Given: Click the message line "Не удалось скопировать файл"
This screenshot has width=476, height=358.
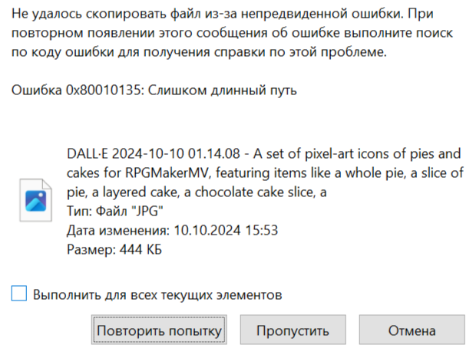Looking at the screenshot, I should click(223, 14).
